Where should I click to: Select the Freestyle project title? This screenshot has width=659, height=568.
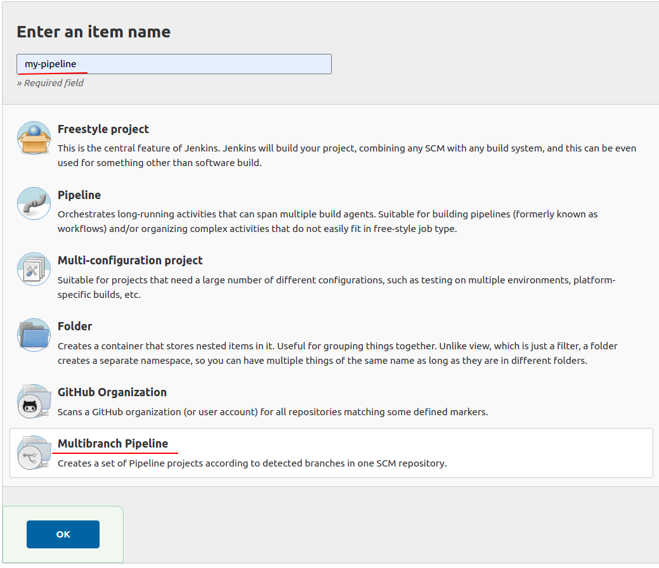point(103,129)
